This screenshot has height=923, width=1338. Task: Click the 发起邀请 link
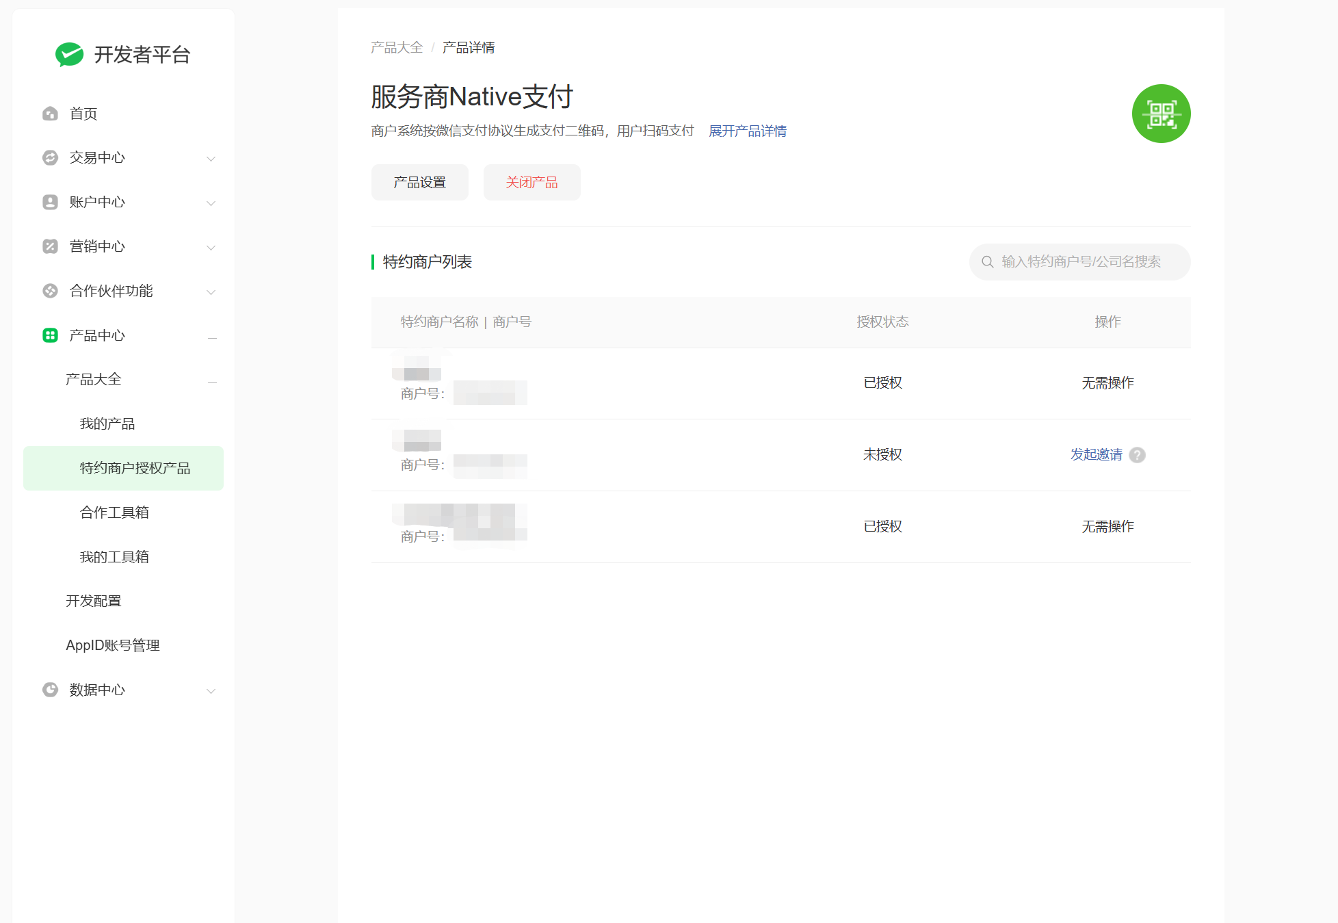[1097, 454]
